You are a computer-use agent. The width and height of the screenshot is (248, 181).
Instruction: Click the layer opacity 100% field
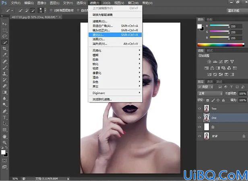[x=242, y=94]
